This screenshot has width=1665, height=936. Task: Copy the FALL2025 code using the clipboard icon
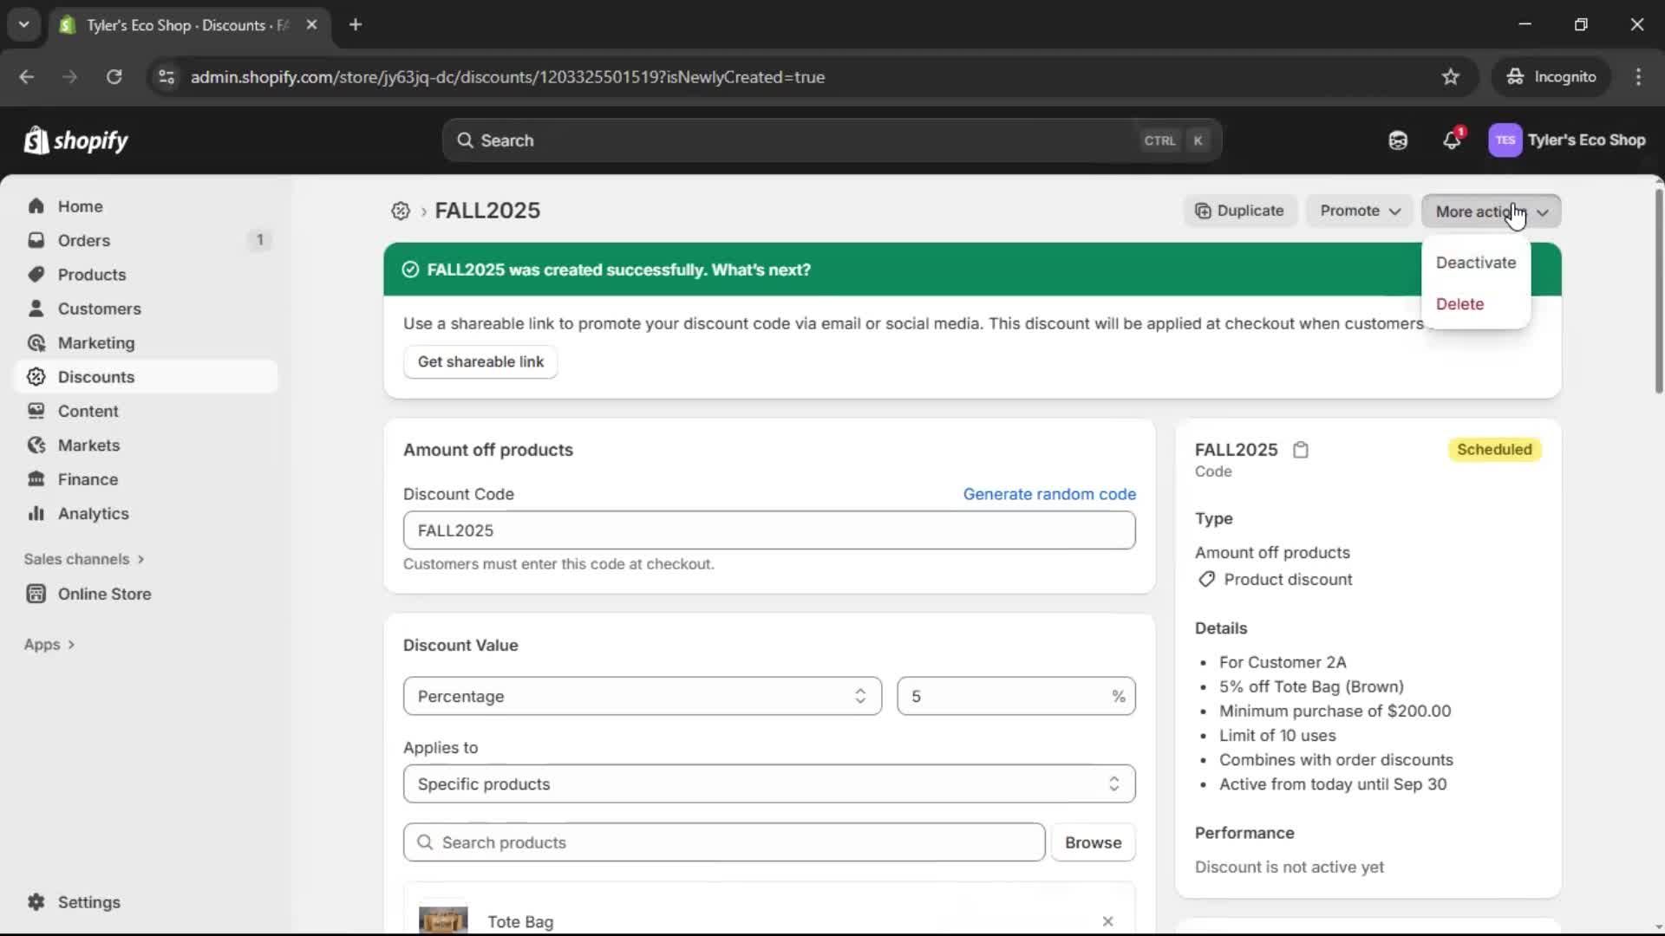click(1301, 450)
